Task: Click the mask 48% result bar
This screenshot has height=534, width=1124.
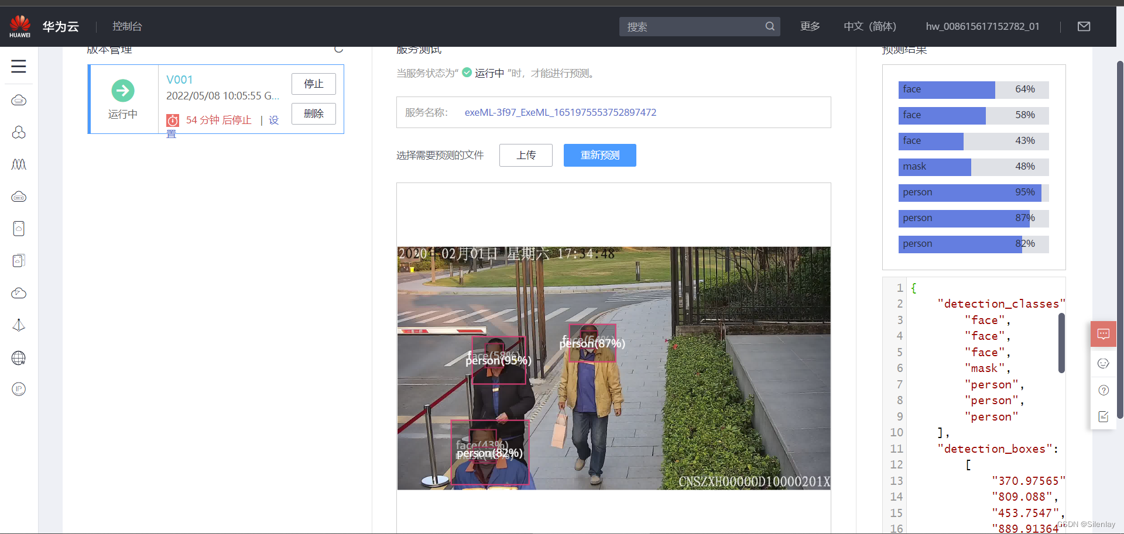Action: click(x=974, y=167)
